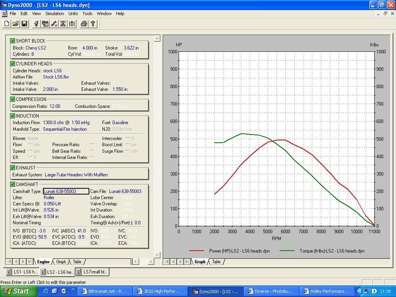Open Diverse - Photobu... taskbar window
396x297 pixels.
(271, 291)
